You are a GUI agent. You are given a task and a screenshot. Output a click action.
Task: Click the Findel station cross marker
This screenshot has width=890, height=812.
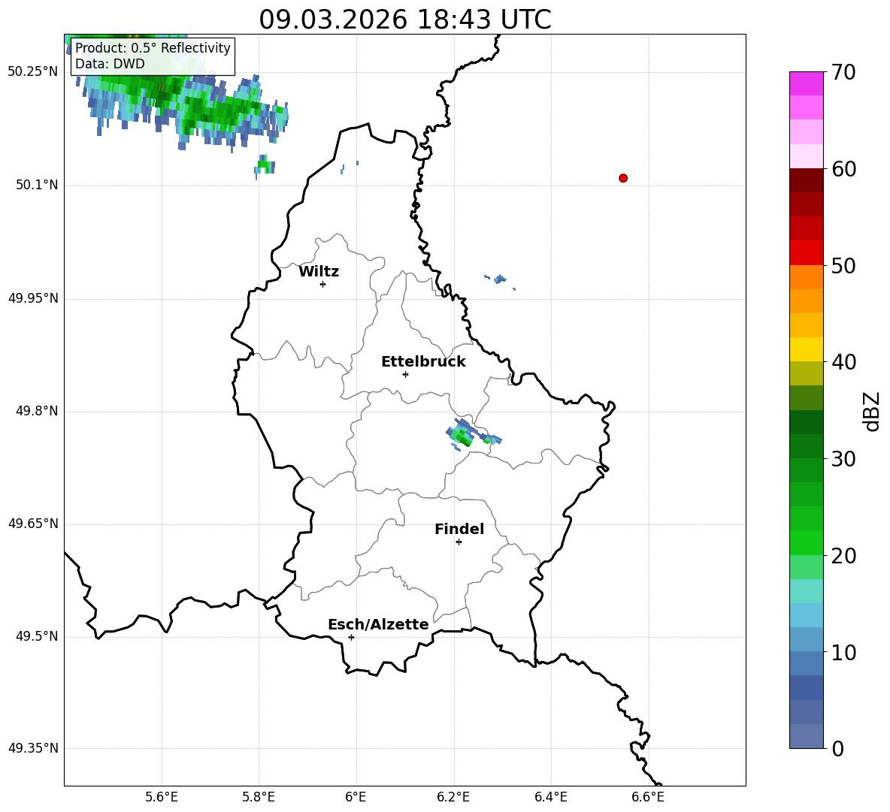tap(459, 542)
